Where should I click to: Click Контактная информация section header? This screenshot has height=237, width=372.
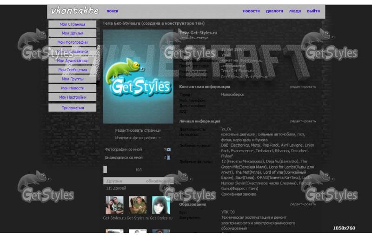pos(205,87)
